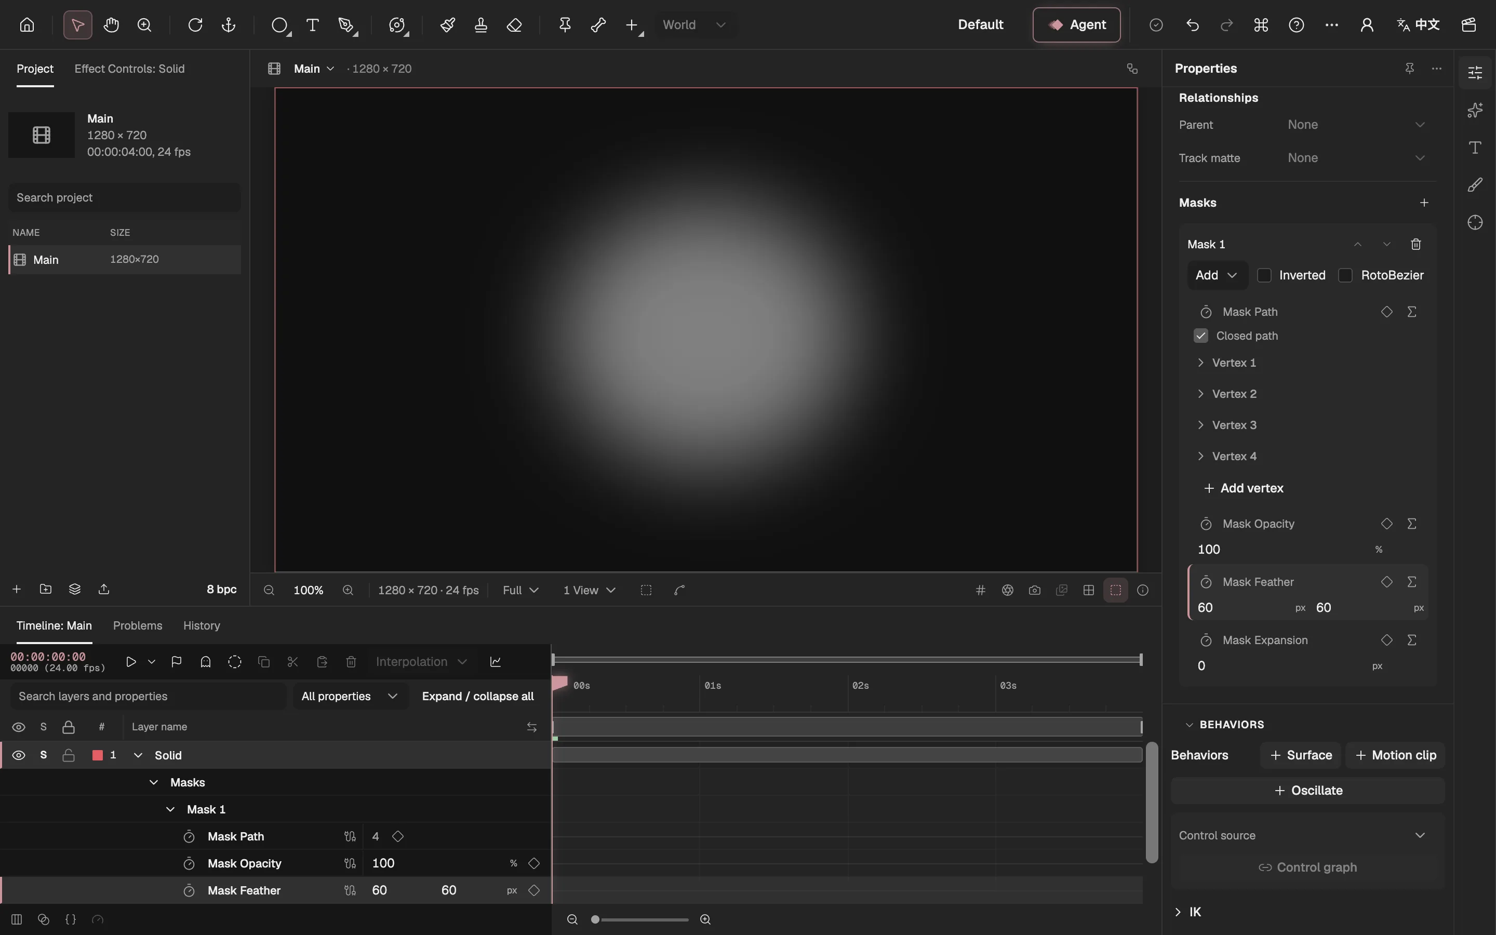Open the graph editor icon in timeline
The image size is (1496, 935).
[496, 662]
